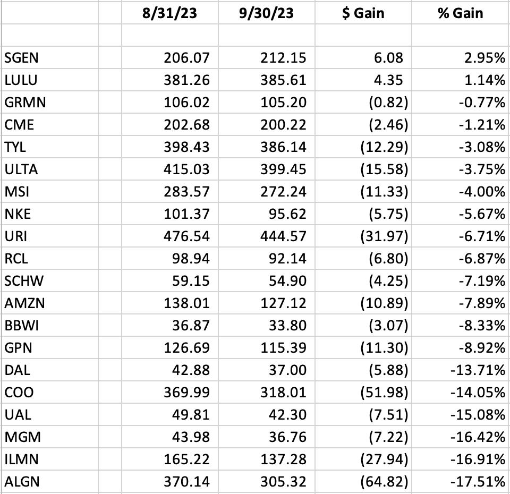Select LULU's 8/31/23 price 381.26
510x494 pixels.
tap(170, 80)
